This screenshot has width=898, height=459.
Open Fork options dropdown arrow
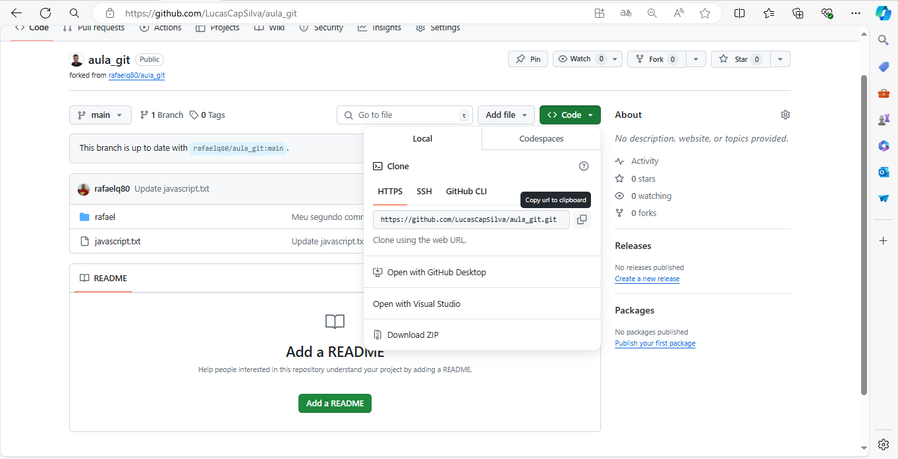coord(696,59)
